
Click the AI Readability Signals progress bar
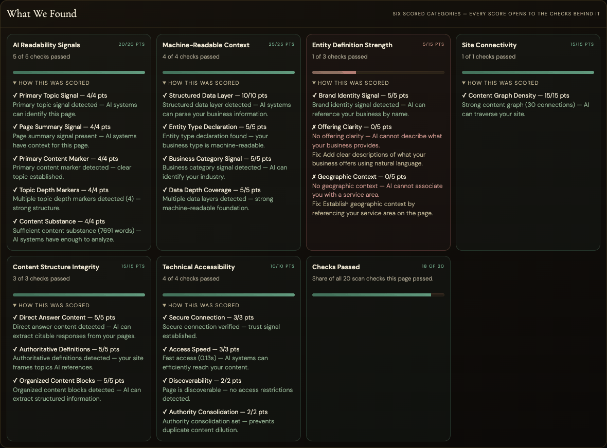[x=79, y=72]
